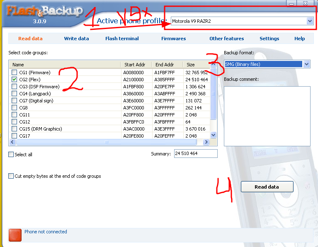Open the Firmwares tab

(x=174, y=39)
